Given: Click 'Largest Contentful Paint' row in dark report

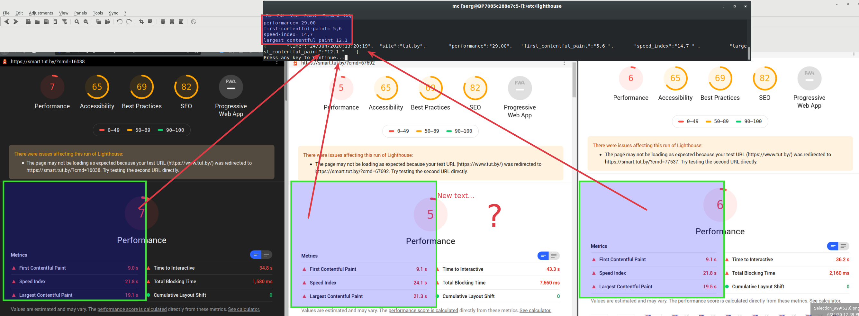Looking at the screenshot, I should [74, 295].
